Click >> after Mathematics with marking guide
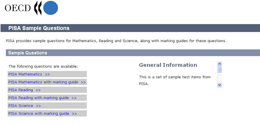 pyautogui.click(x=83, y=82)
